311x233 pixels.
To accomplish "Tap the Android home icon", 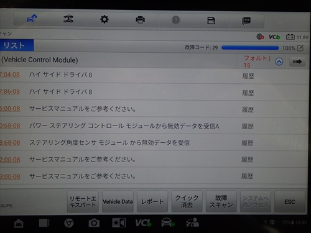I will coord(19,224).
